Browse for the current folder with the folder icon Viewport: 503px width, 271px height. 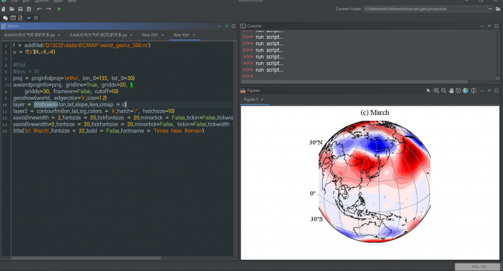pos(497,9)
